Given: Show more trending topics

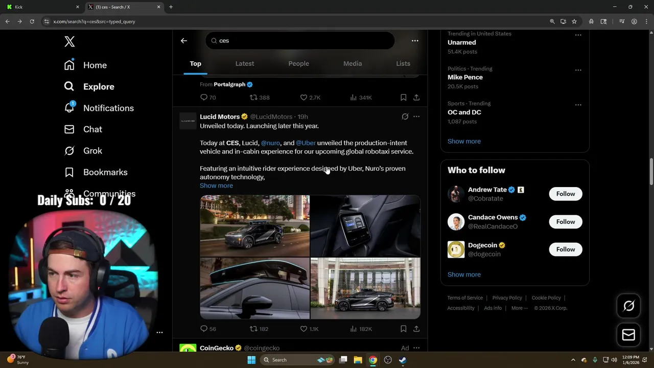Looking at the screenshot, I should point(464,141).
